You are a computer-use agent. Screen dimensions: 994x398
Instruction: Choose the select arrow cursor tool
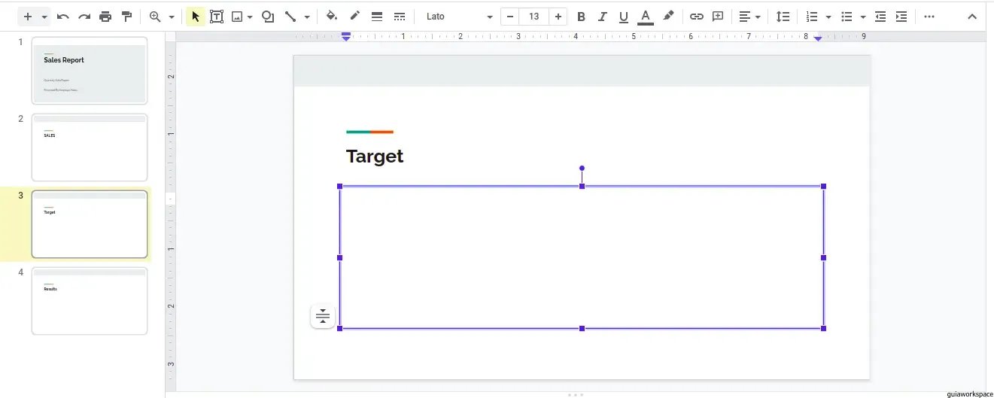pos(196,17)
